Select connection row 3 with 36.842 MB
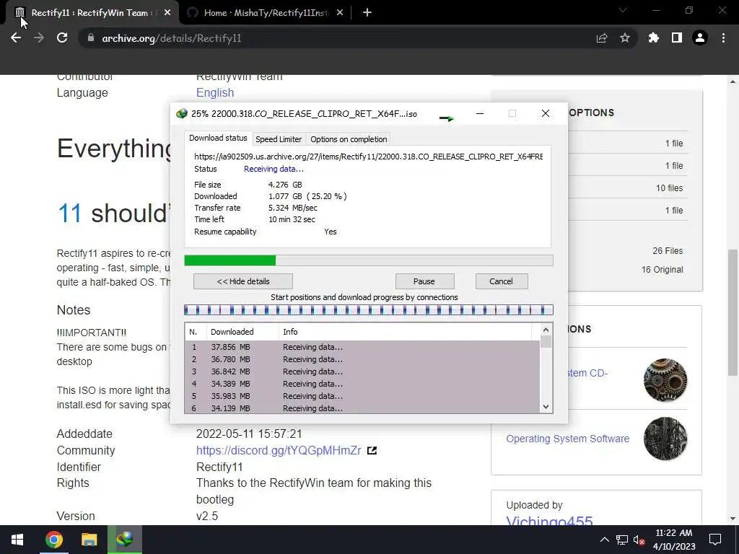This screenshot has width=739, height=554. coord(362,371)
